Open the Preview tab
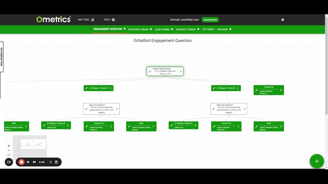This screenshot has height=184, width=328. pyautogui.click(x=222, y=29)
